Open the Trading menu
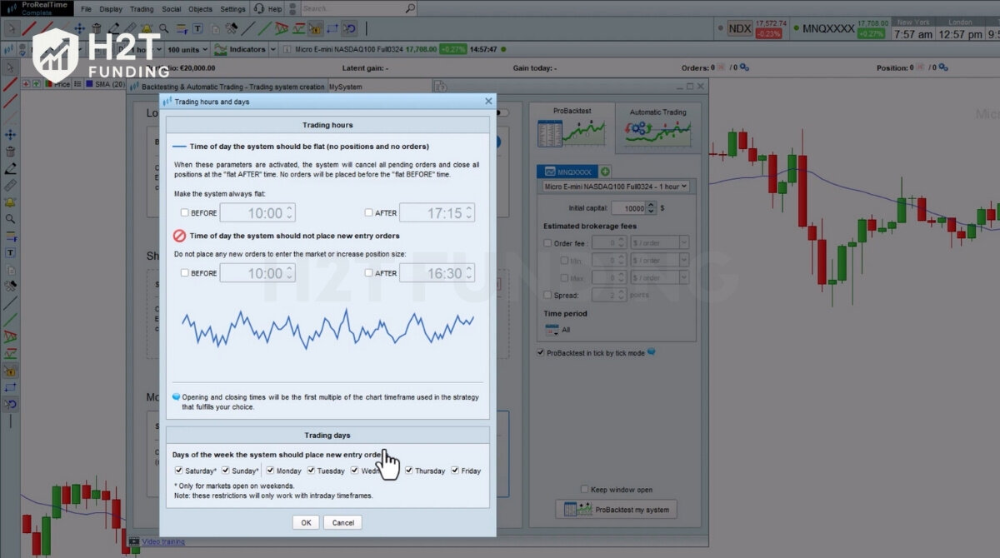The image size is (1000, 558). click(x=142, y=9)
